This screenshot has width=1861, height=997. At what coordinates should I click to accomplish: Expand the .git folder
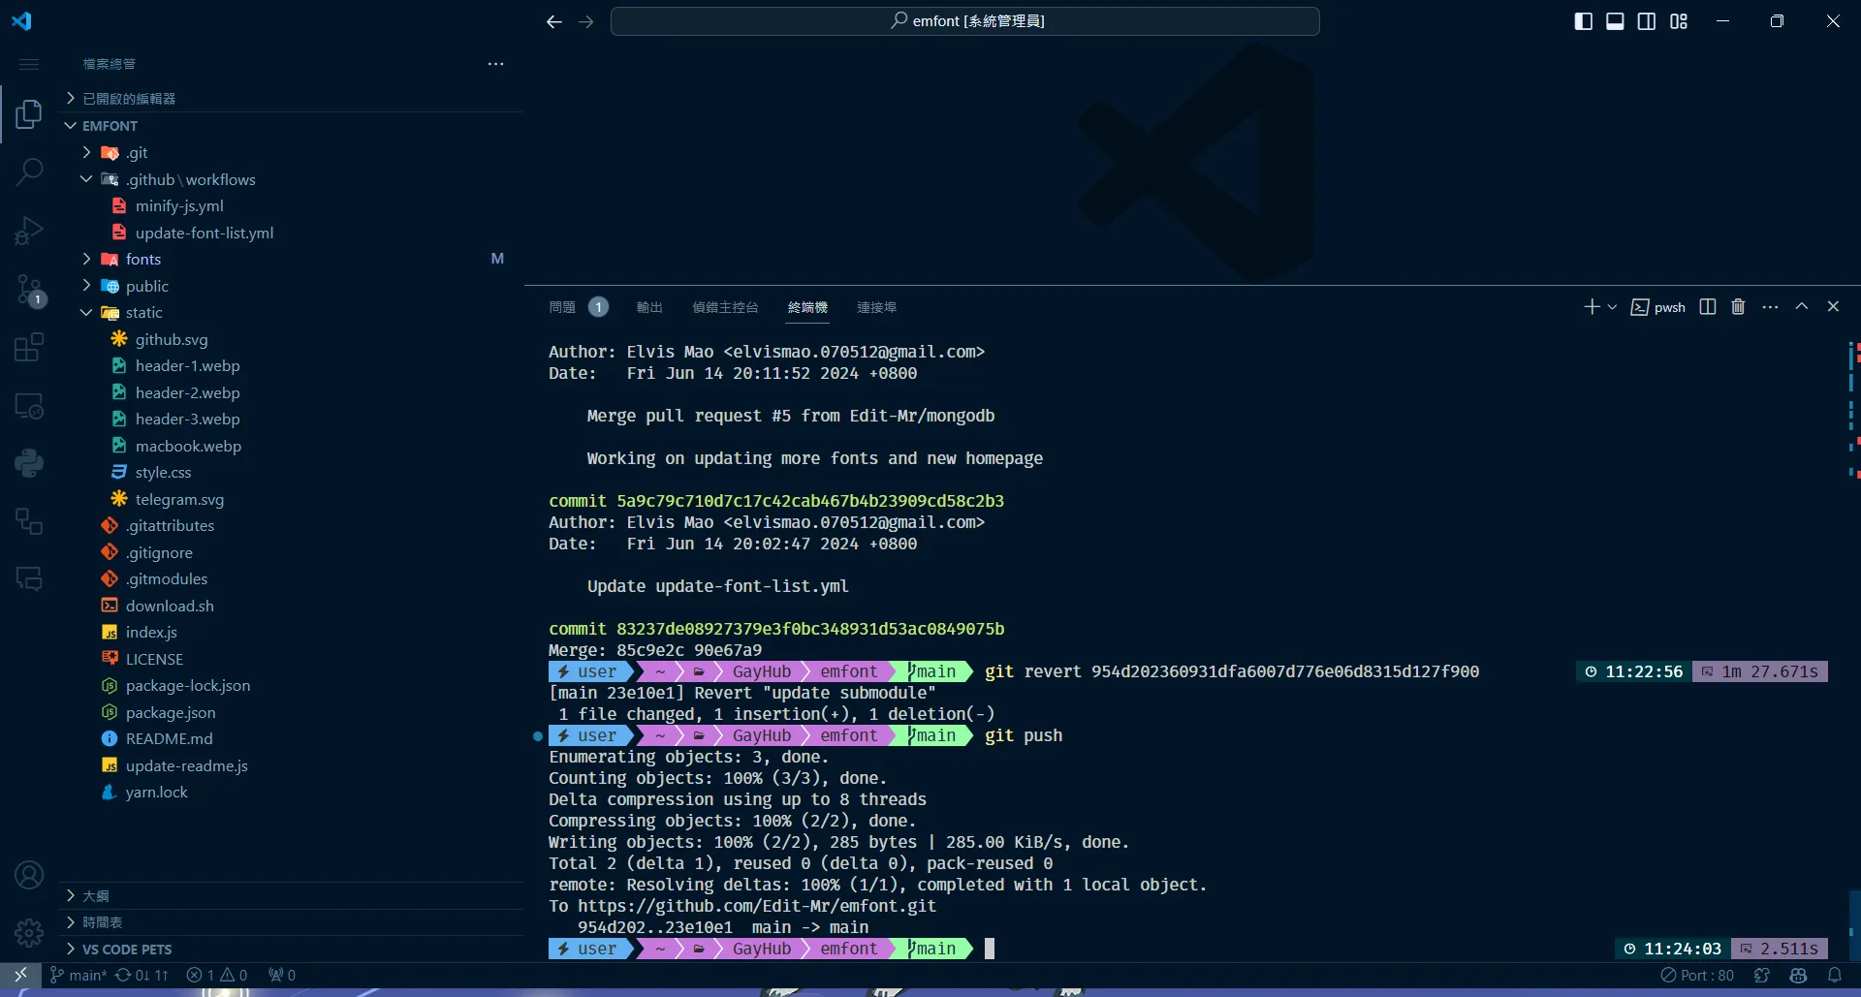(291, 153)
